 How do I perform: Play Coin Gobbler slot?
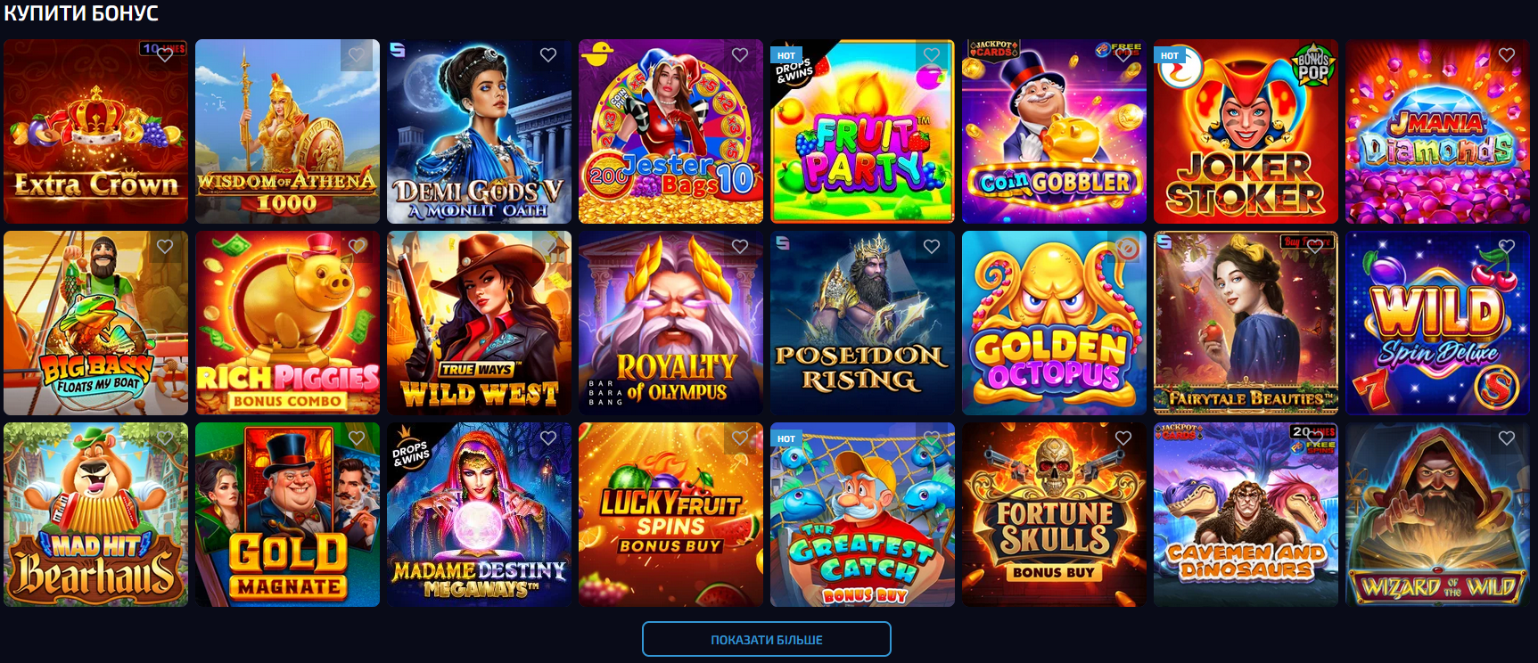pyautogui.click(x=1054, y=131)
